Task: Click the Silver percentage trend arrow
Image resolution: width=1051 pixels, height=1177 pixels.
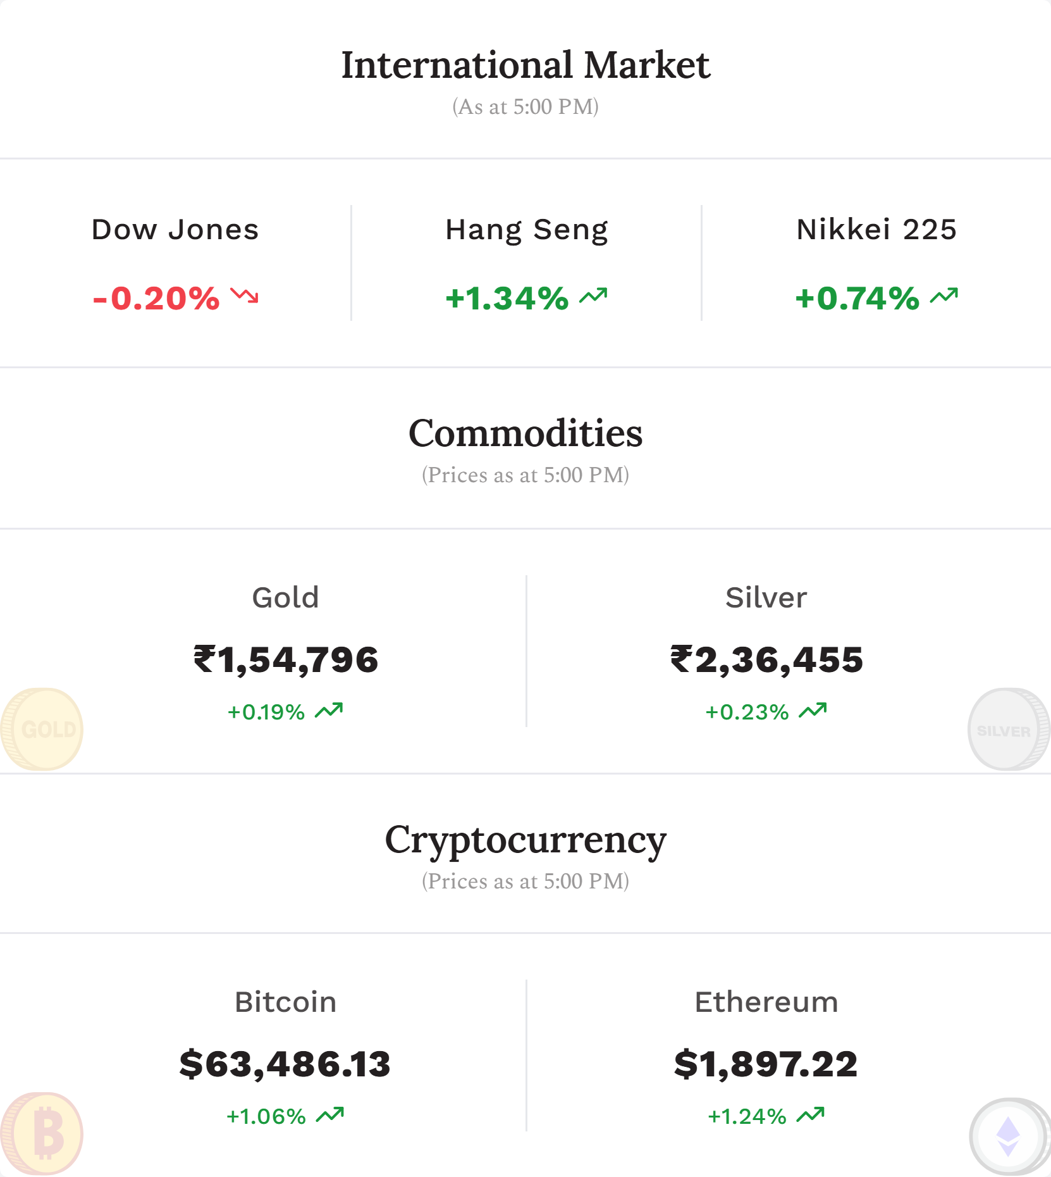Action: [813, 711]
